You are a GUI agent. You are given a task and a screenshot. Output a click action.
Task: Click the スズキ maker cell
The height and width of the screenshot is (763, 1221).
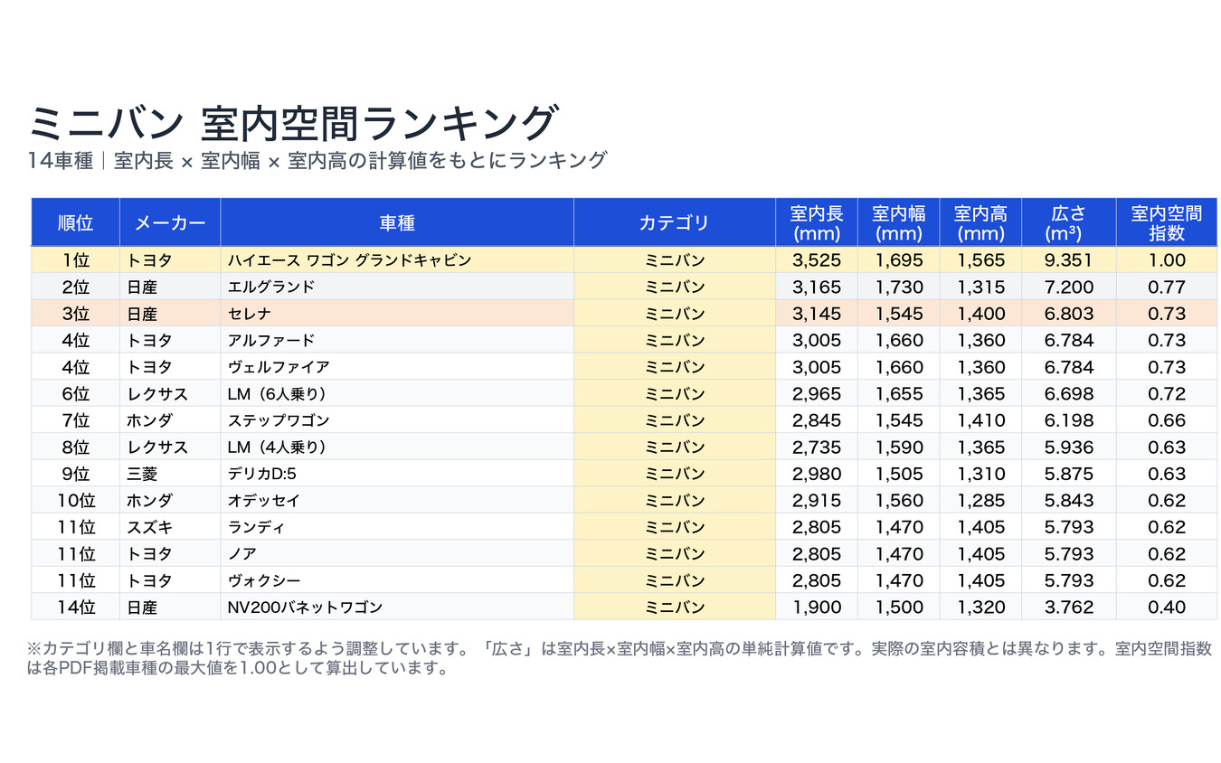click(x=170, y=527)
